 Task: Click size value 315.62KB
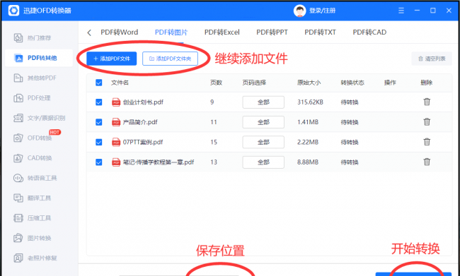click(x=310, y=102)
